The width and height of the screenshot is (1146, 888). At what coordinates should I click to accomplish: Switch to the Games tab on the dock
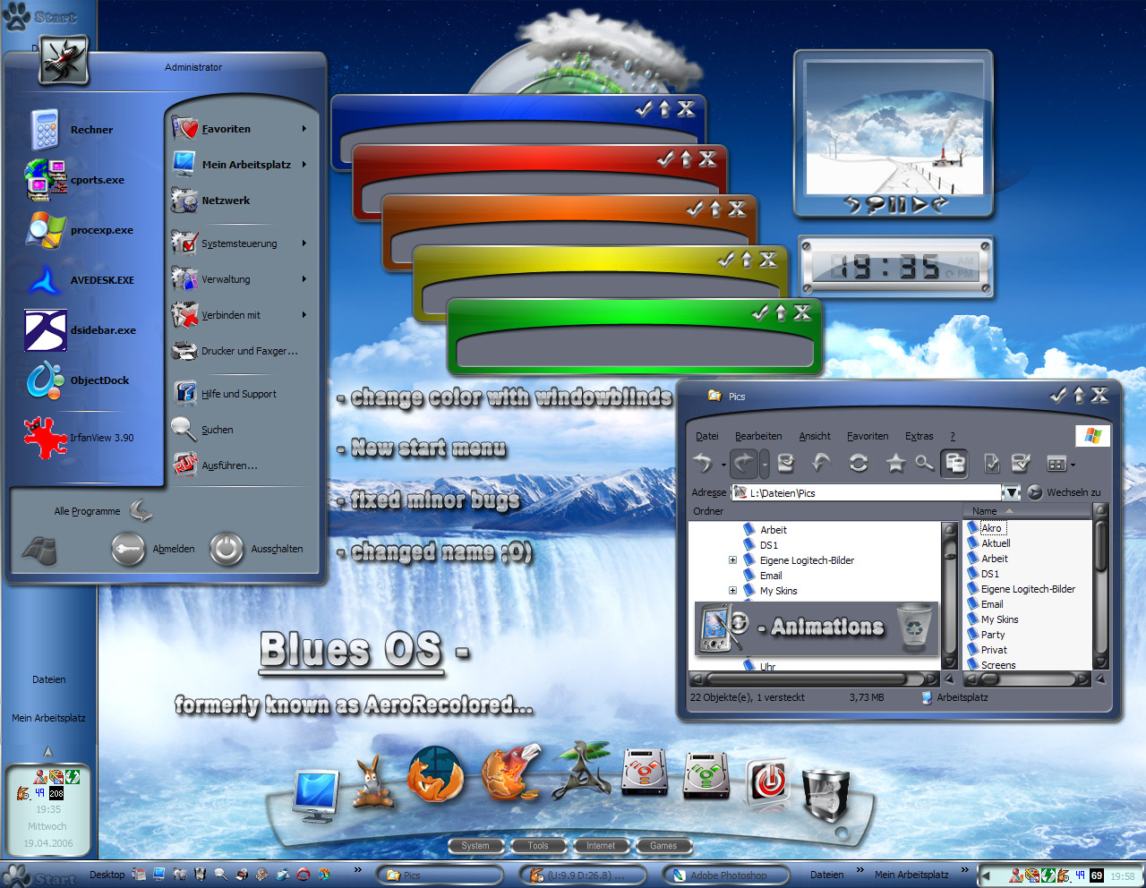coord(663,845)
